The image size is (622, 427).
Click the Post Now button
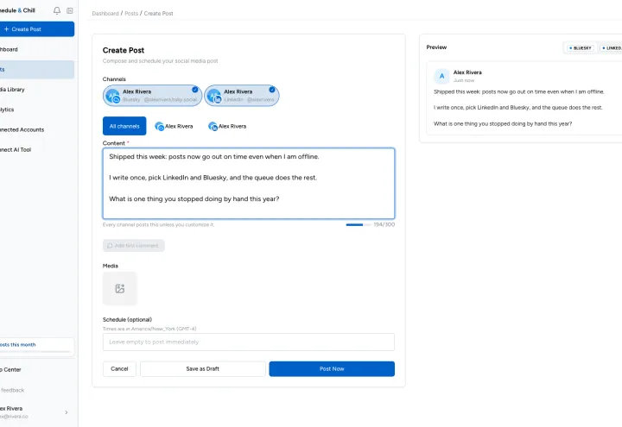point(332,369)
